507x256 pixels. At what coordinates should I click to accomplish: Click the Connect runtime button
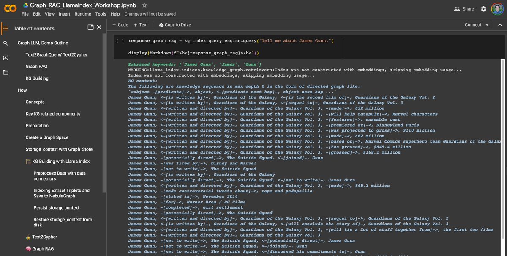pyautogui.click(x=473, y=25)
